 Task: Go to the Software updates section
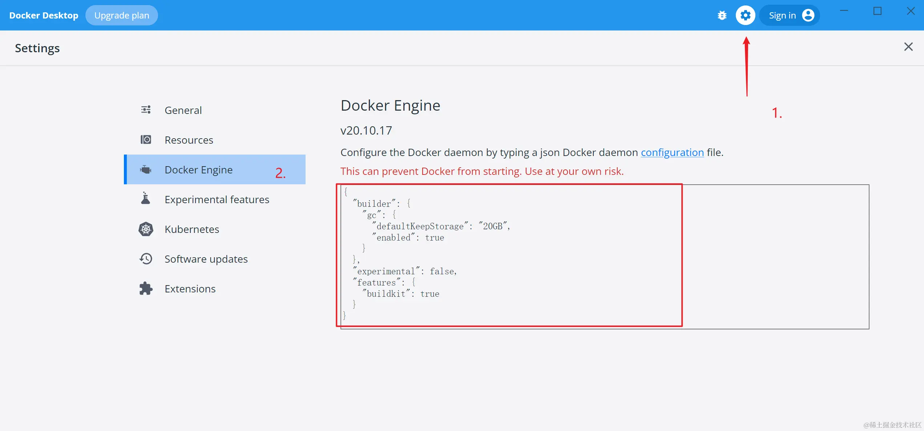tap(206, 259)
